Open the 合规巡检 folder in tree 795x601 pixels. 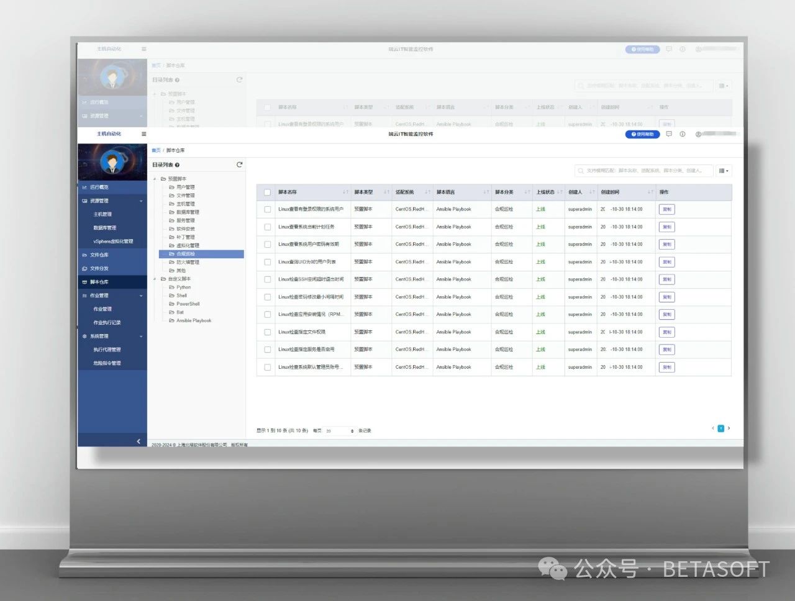tap(185, 254)
